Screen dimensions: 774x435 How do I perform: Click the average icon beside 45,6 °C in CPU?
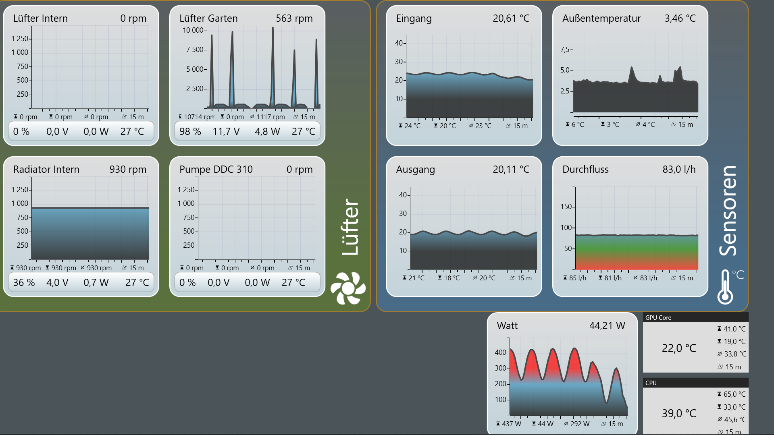(720, 420)
